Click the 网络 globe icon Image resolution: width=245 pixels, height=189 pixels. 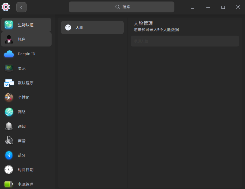pos(9,112)
